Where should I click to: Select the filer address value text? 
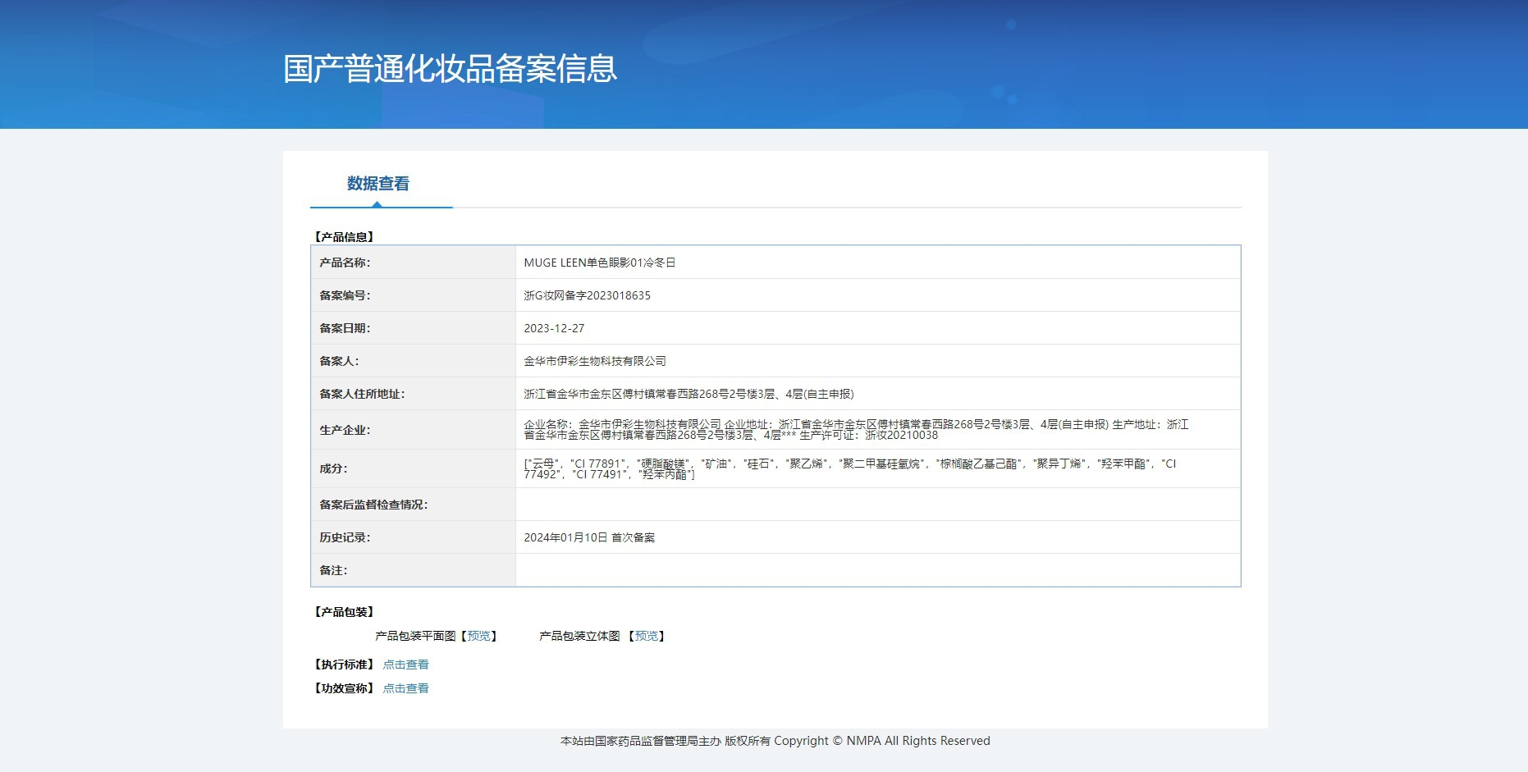coord(689,394)
